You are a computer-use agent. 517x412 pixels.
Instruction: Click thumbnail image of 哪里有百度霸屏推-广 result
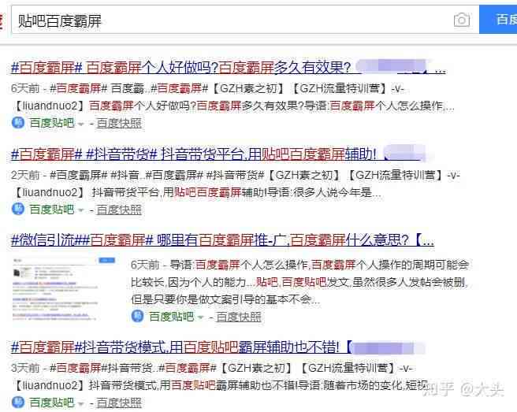click(64, 289)
